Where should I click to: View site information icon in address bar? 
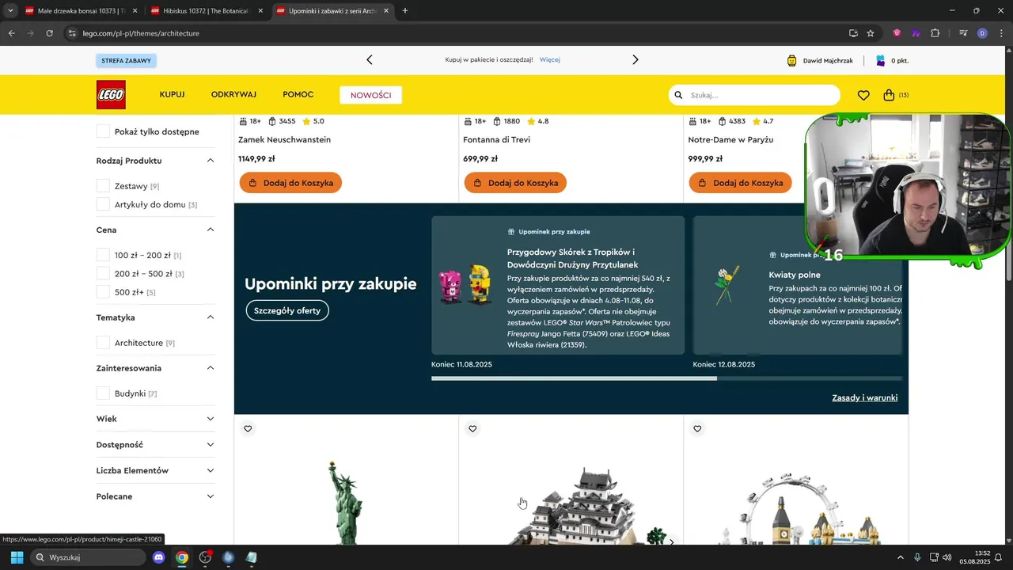72,33
